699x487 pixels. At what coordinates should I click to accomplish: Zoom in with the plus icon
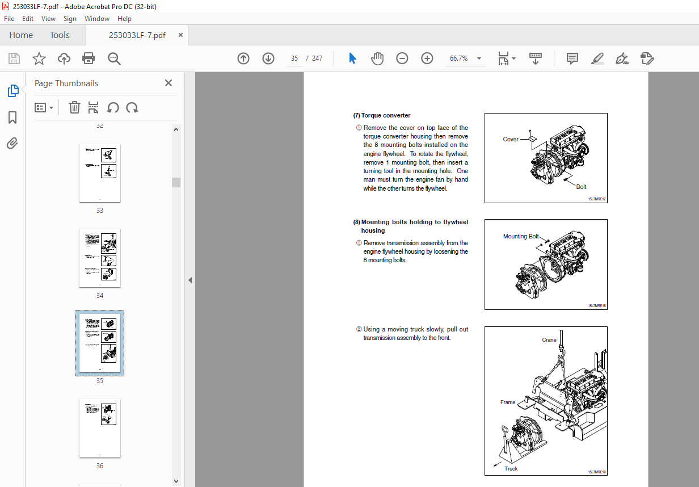(427, 58)
